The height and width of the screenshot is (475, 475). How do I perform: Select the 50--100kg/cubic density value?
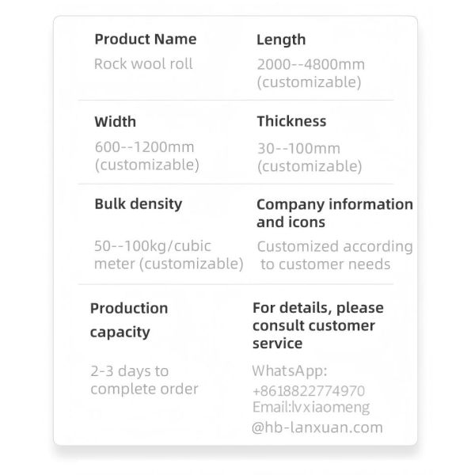click(x=151, y=246)
